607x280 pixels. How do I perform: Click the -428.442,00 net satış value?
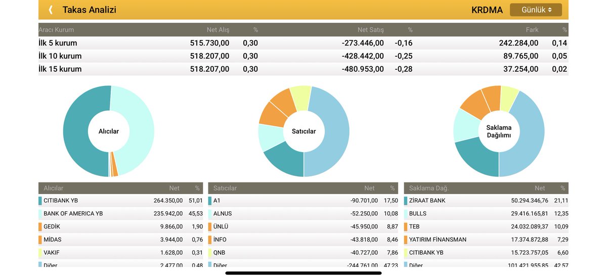(x=363, y=56)
